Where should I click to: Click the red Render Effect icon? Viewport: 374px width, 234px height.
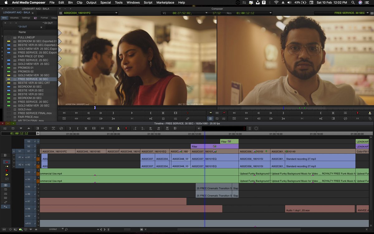click(x=187, y=113)
